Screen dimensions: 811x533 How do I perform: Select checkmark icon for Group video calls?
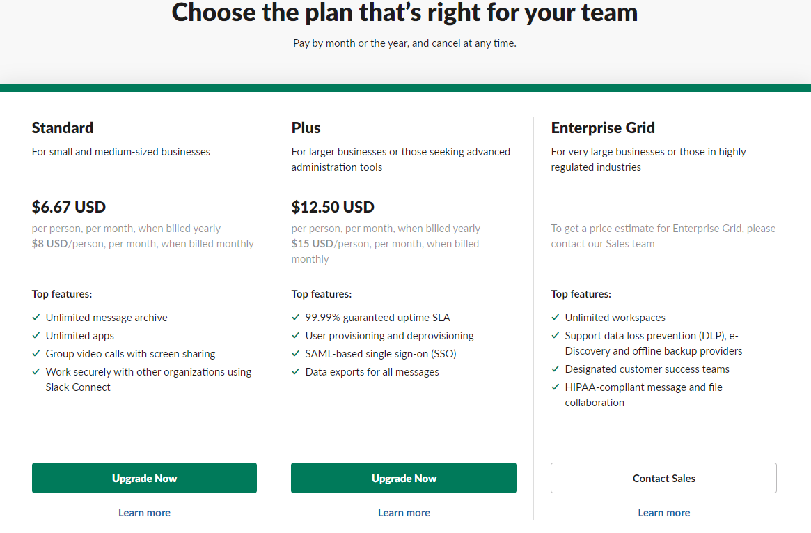tap(36, 354)
